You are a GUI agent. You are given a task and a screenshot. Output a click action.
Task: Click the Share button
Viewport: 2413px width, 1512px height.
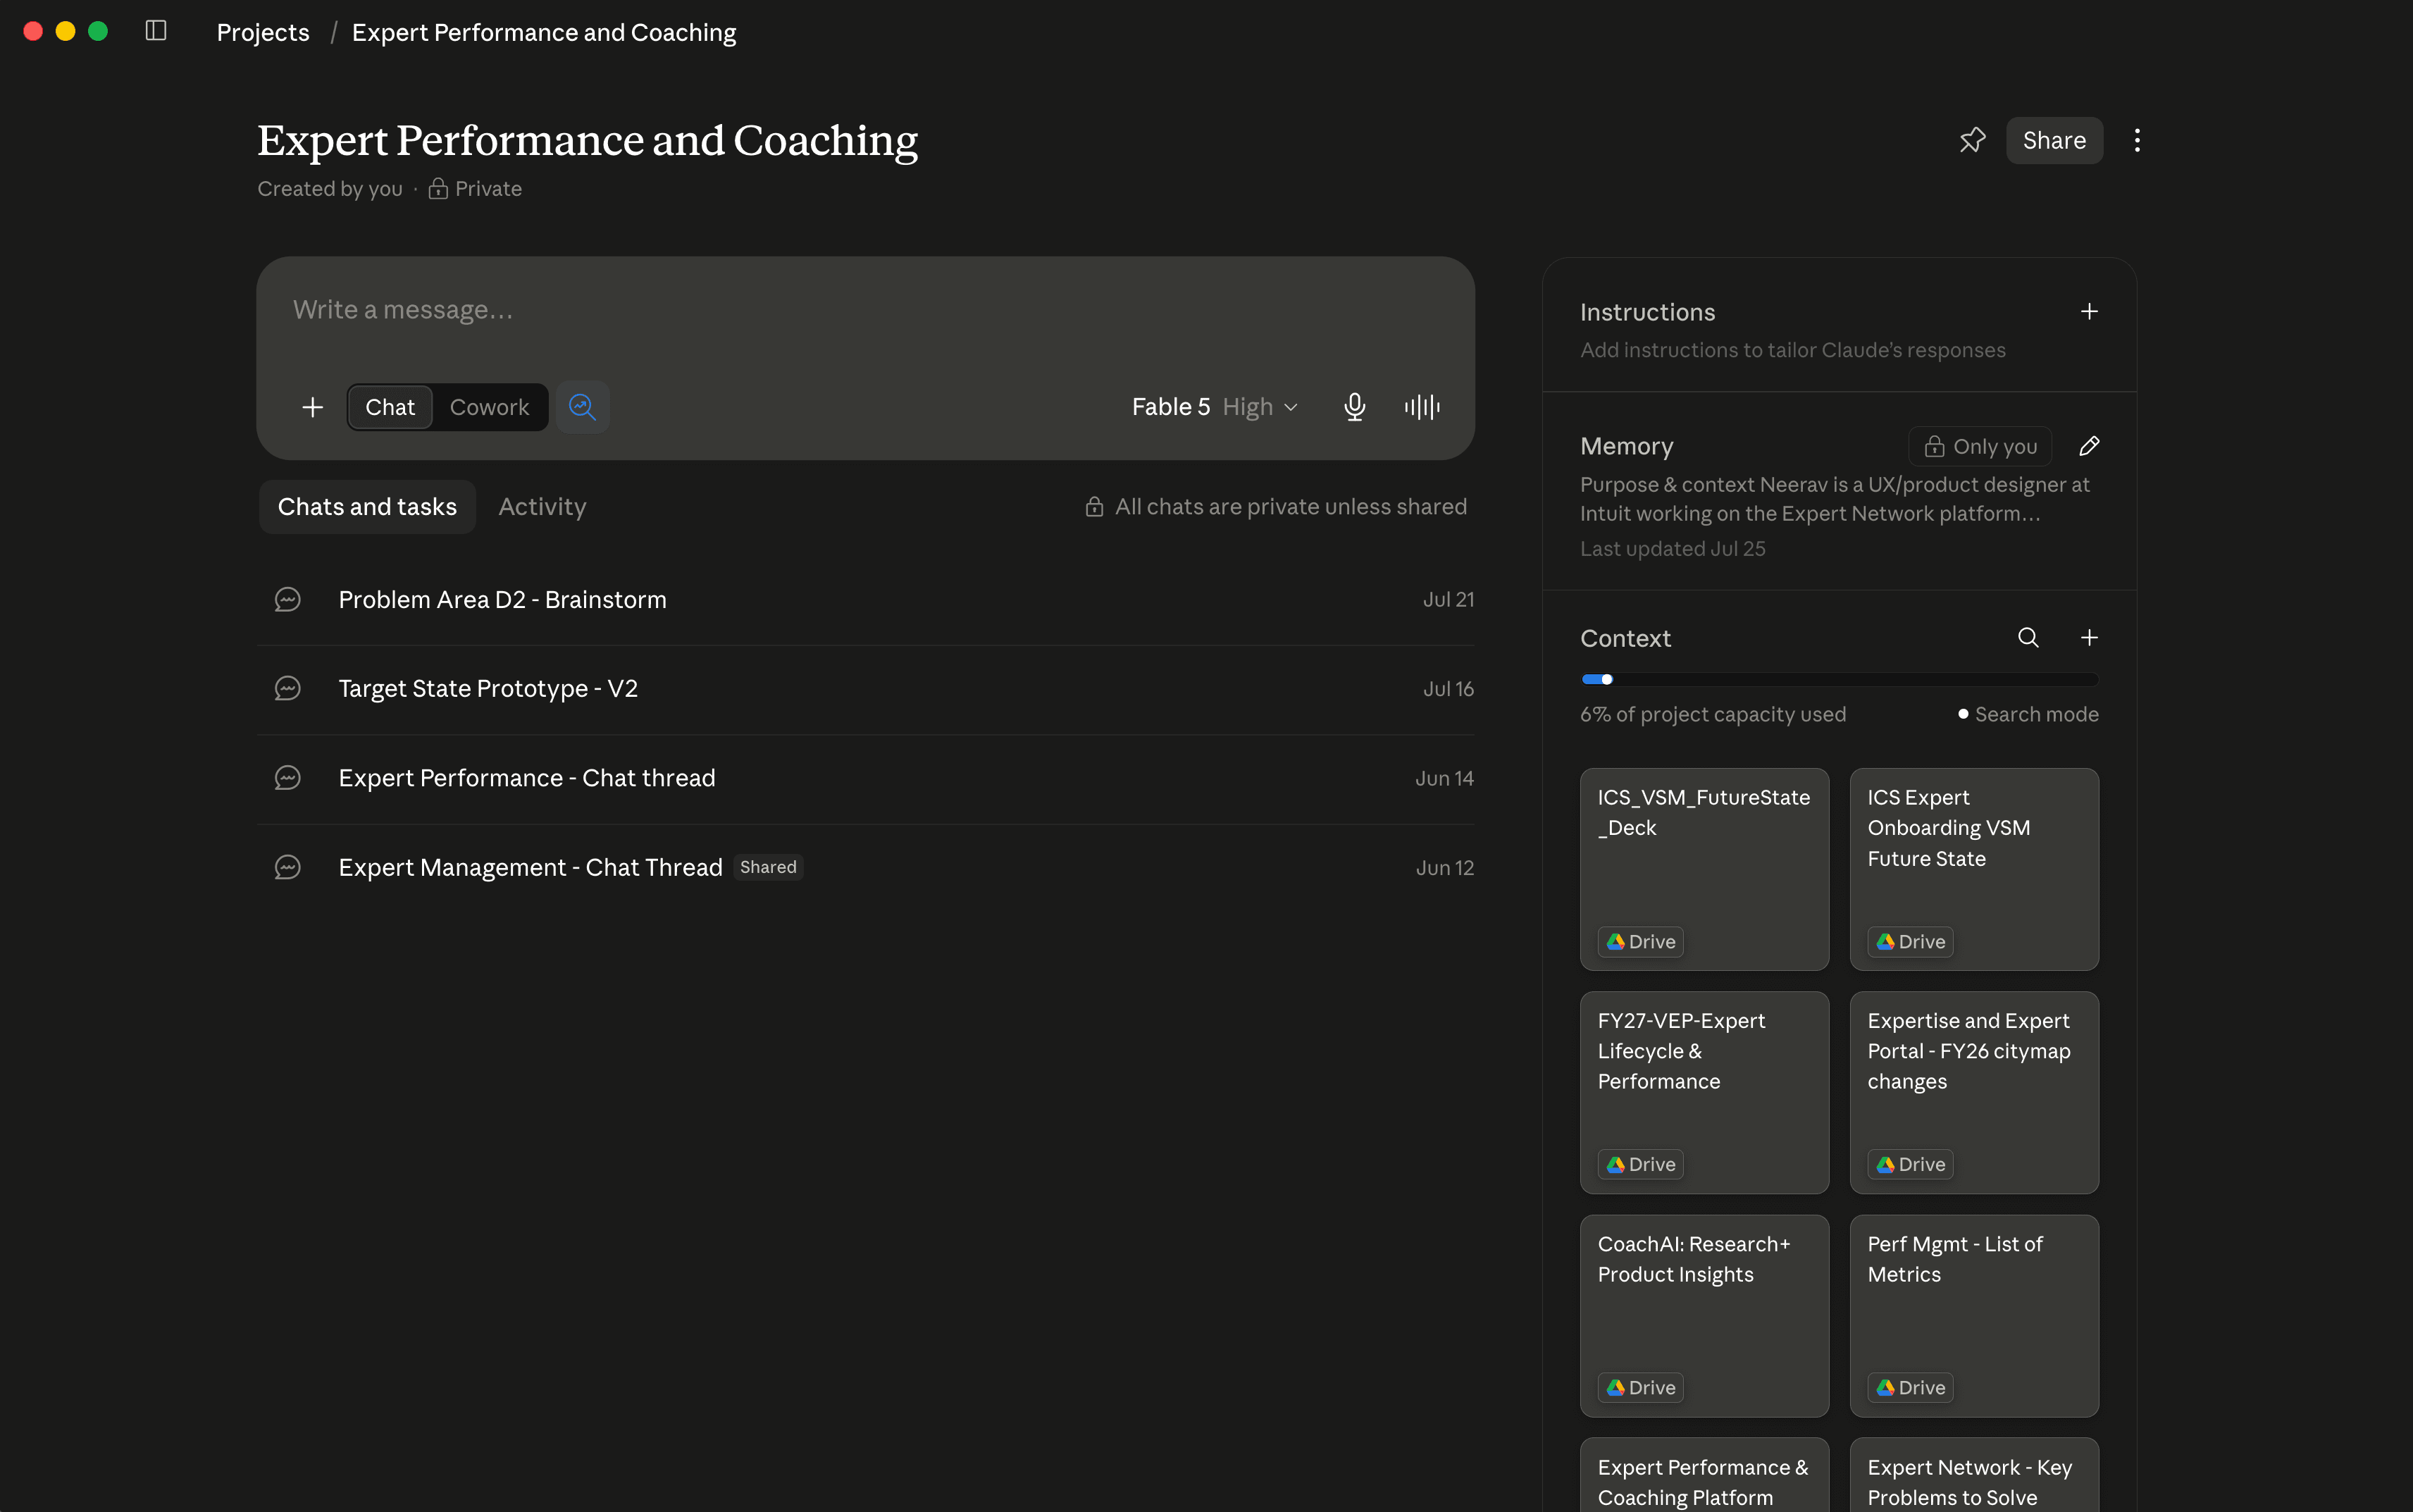[x=2054, y=140]
